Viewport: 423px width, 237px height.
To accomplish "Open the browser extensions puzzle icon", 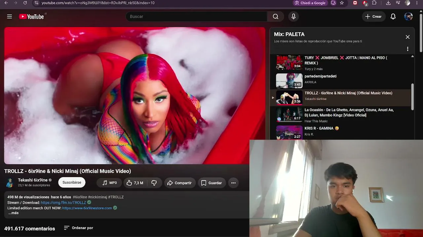I will [374, 3].
